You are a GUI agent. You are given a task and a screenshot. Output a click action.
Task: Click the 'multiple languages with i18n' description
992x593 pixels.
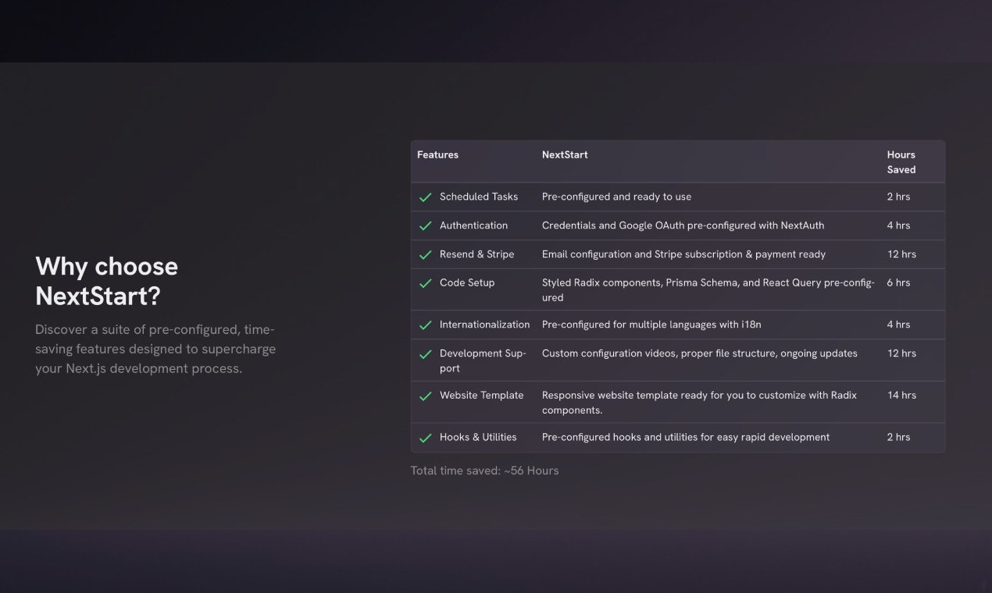pos(651,325)
